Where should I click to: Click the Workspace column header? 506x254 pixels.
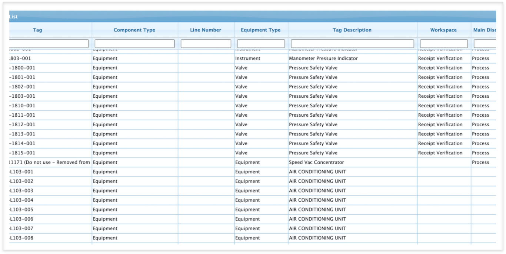443,30
